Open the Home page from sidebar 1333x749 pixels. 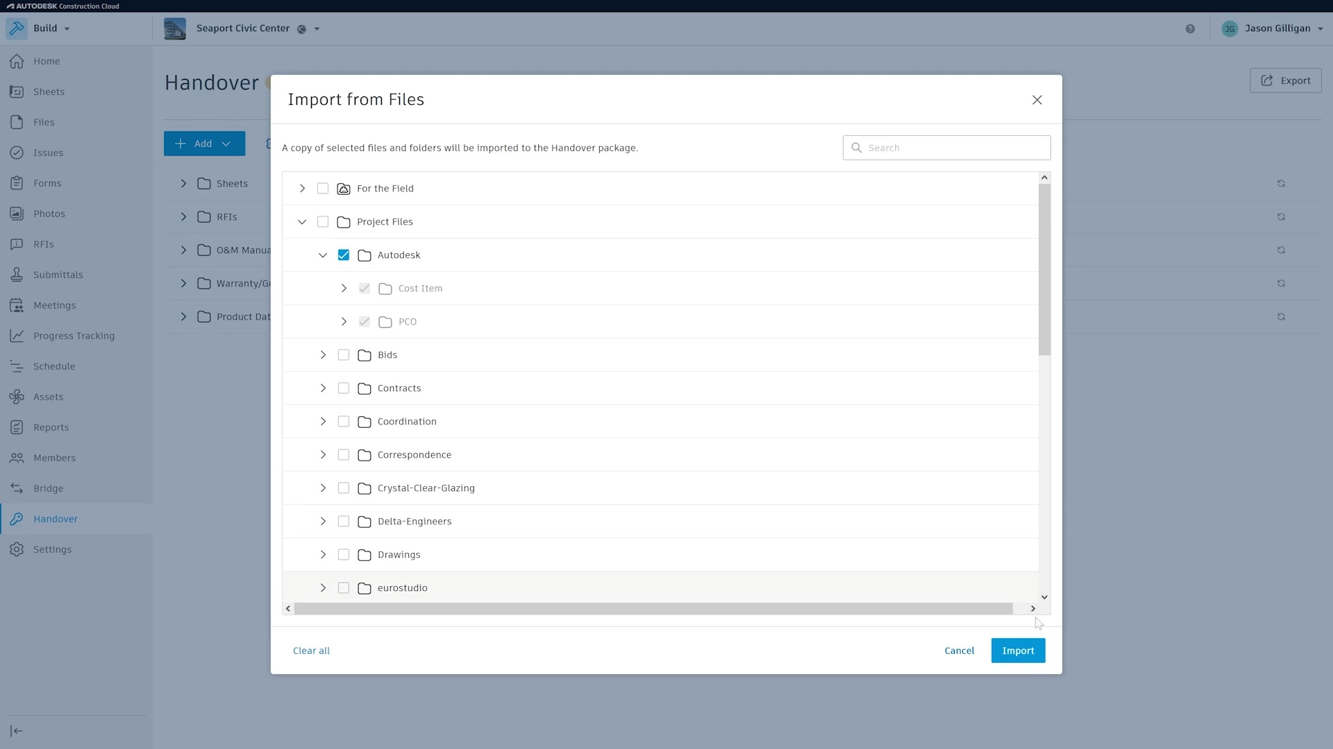46,61
